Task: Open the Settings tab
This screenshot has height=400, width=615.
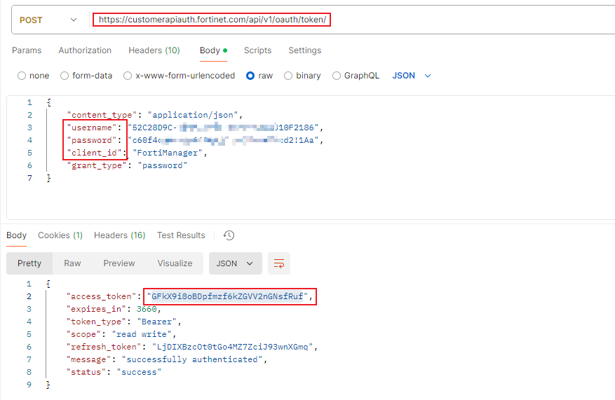Action: click(x=305, y=50)
